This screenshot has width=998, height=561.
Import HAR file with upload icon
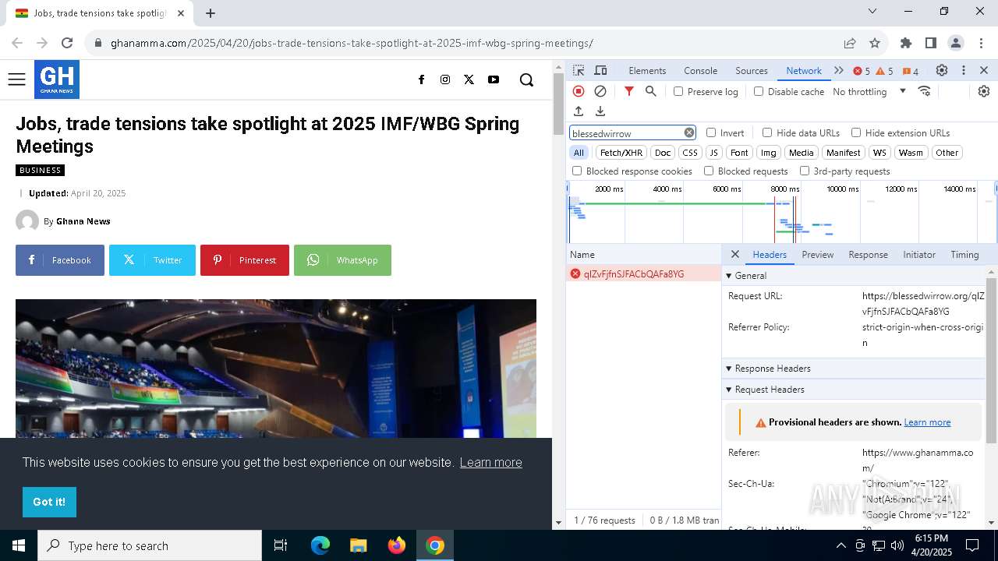coord(579,111)
